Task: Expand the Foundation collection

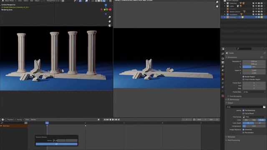Action: (225, 14)
